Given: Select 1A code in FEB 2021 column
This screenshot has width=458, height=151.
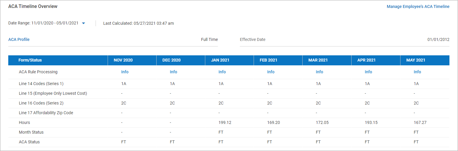Looking at the screenshot, I should [270, 84].
